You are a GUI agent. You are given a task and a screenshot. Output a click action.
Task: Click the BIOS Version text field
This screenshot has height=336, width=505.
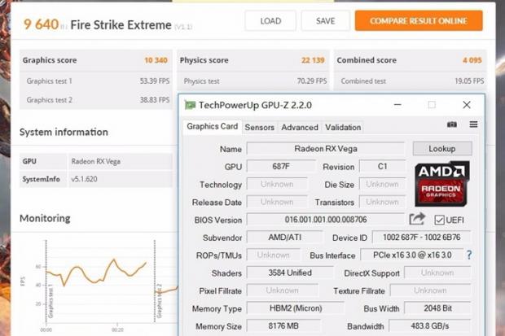[x=325, y=220]
